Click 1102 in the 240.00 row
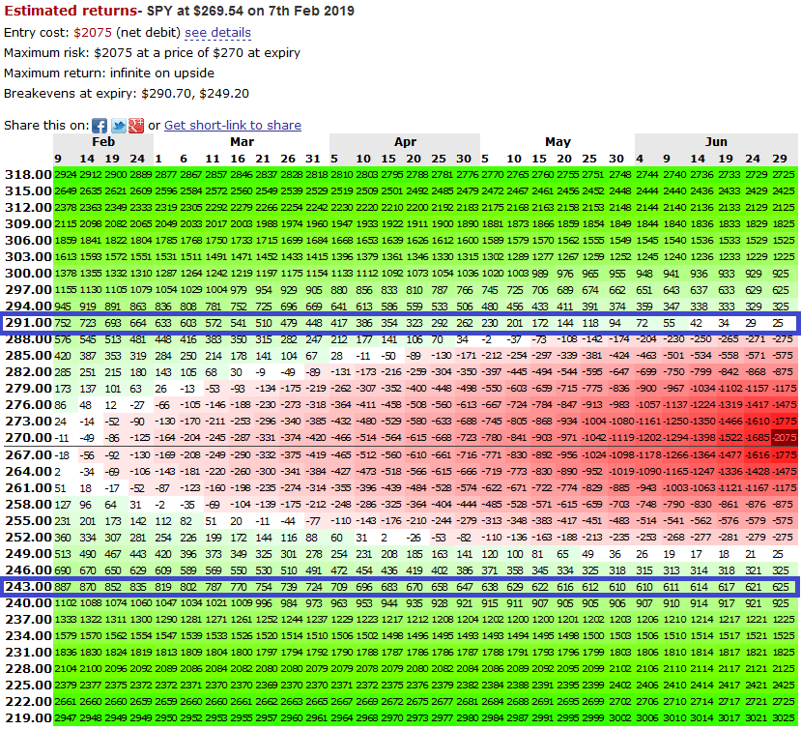The height and width of the screenshot is (730, 801). point(66,603)
